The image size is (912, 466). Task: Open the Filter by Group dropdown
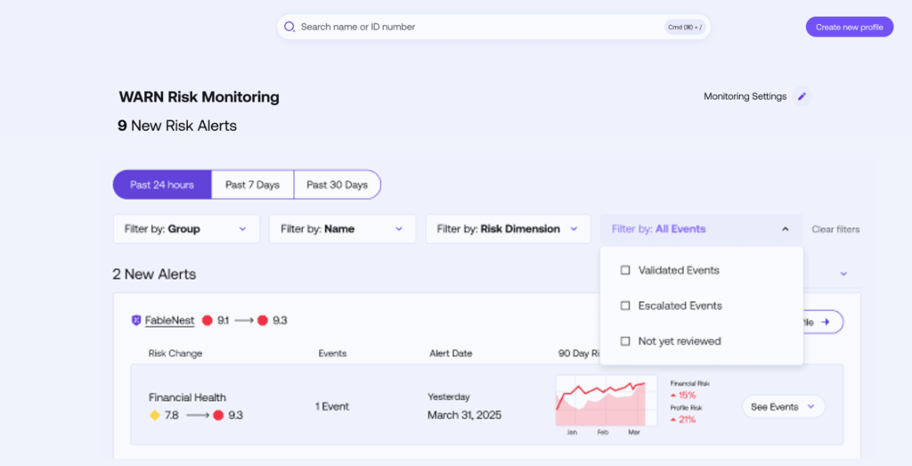pos(186,229)
